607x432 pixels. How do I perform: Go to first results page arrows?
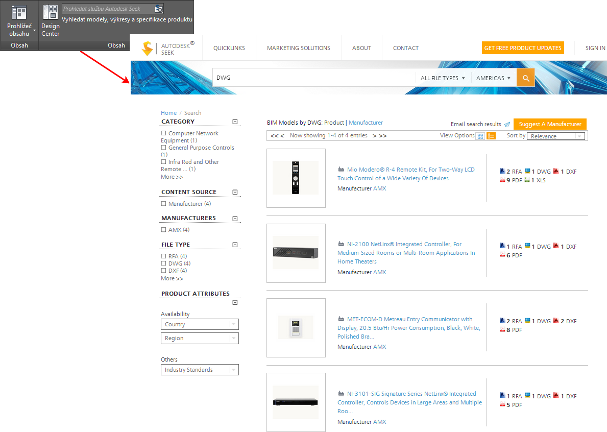pos(275,136)
